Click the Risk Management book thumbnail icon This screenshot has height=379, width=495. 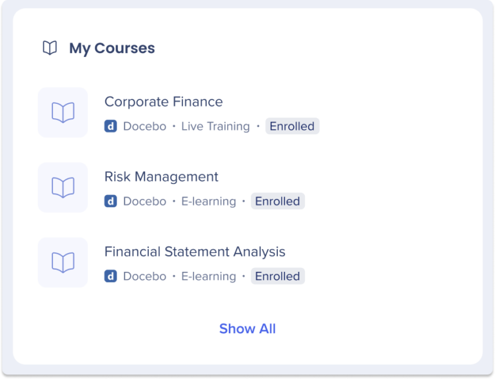63,187
